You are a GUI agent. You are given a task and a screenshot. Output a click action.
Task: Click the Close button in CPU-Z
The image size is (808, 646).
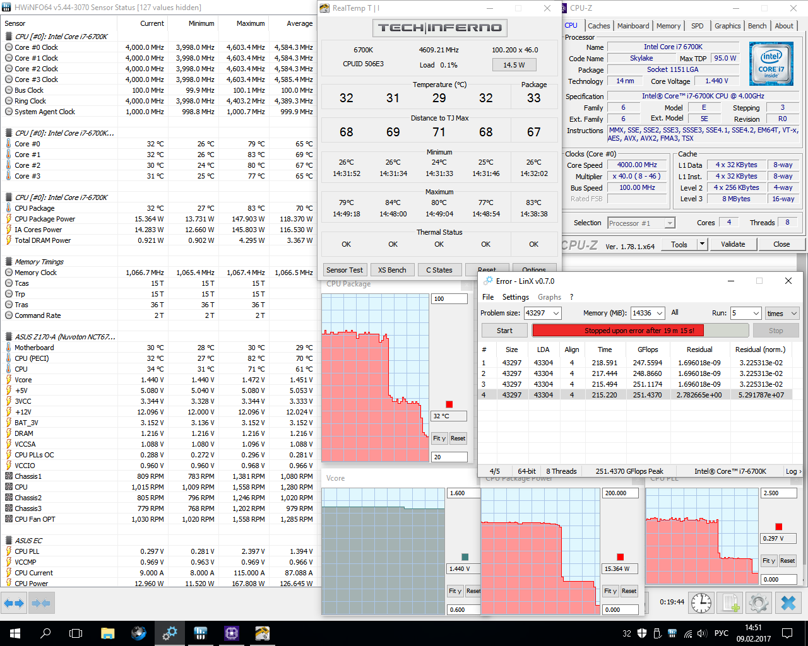tap(781, 244)
